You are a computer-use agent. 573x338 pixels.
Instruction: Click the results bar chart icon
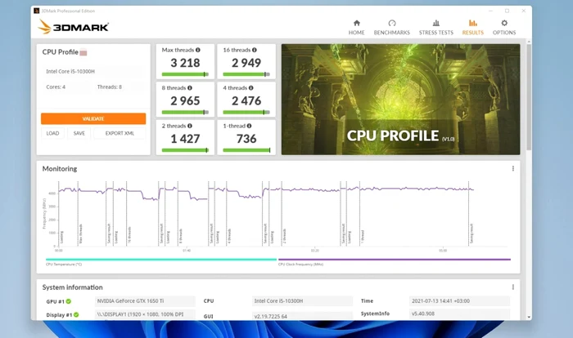pyautogui.click(x=473, y=23)
